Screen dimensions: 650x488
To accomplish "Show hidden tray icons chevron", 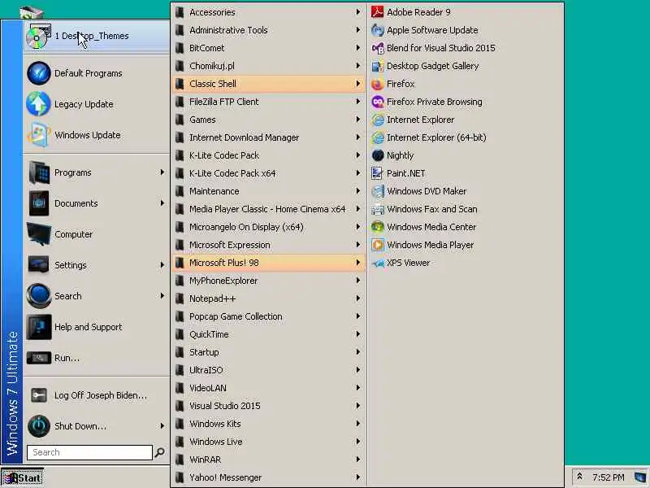I will pyautogui.click(x=579, y=477).
